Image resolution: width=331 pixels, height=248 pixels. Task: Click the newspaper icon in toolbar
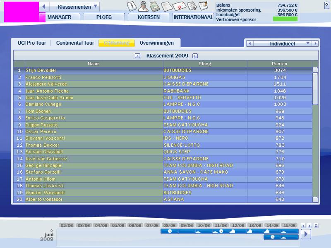pos(166,6)
